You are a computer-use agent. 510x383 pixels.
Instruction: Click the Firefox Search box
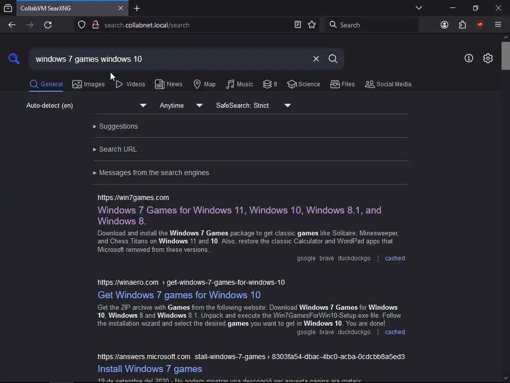pyautogui.click(x=372, y=25)
